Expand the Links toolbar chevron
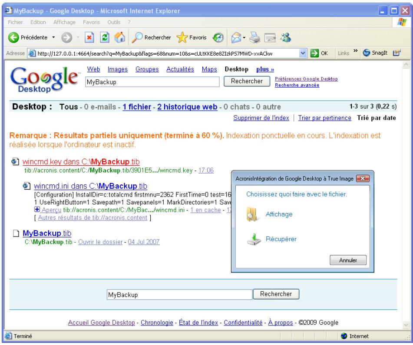413x345 pixels. coord(355,50)
